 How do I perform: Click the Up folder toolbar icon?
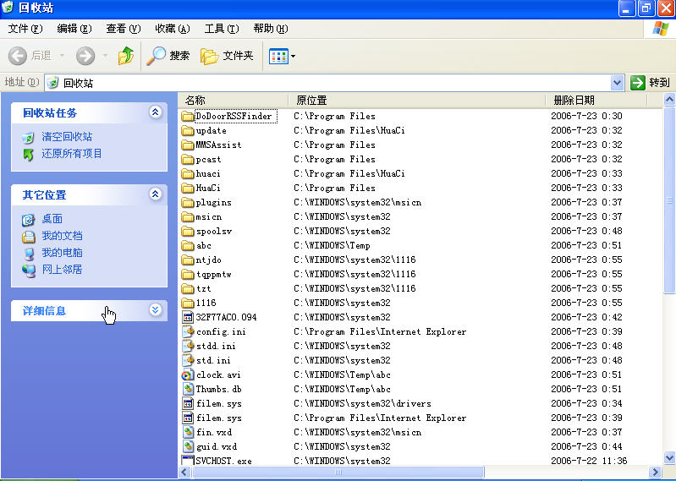(126, 56)
